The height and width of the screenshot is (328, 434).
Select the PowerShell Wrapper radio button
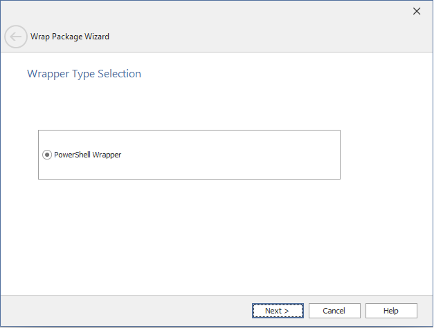[47, 155]
